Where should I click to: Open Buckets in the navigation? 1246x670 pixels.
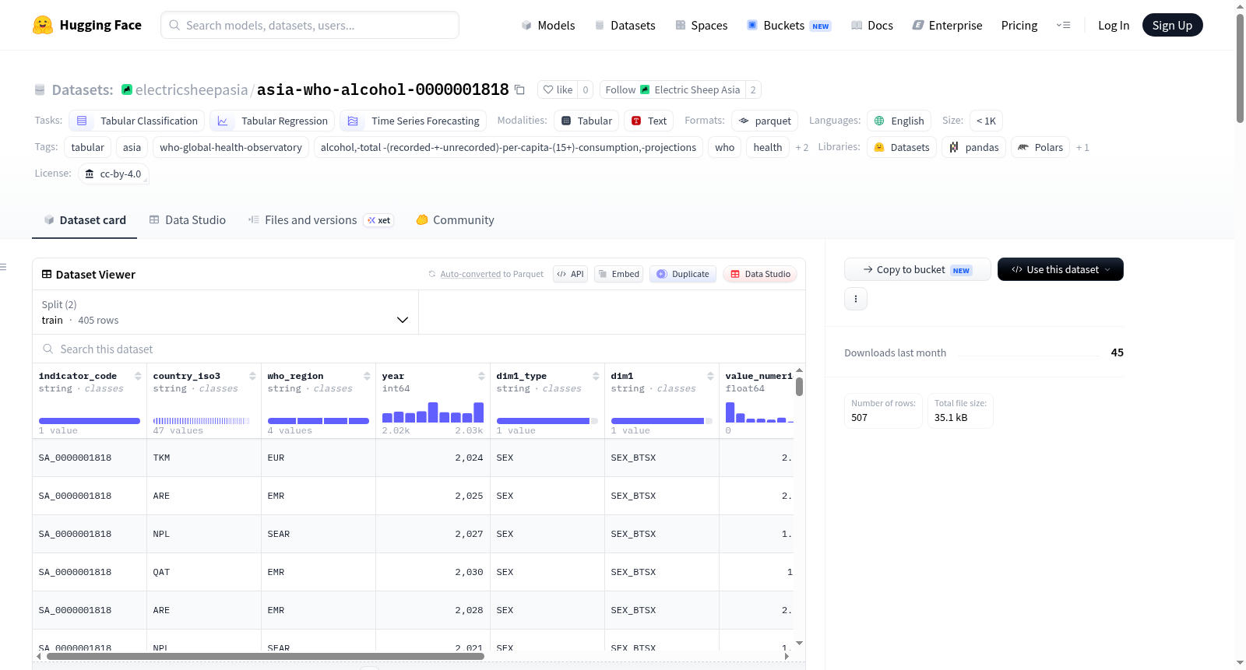pyautogui.click(x=789, y=25)
